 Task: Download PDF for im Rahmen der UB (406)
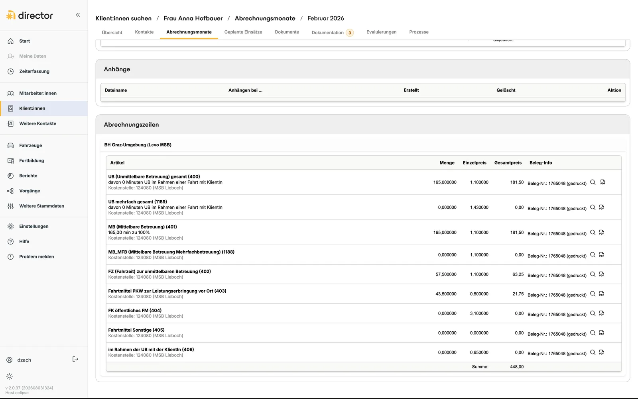602,352
